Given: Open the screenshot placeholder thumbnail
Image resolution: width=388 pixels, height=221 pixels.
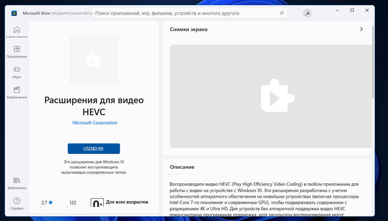Looking at the screenshot, I should [271, 96].
